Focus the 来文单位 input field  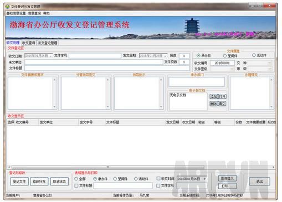pos(94,62)
